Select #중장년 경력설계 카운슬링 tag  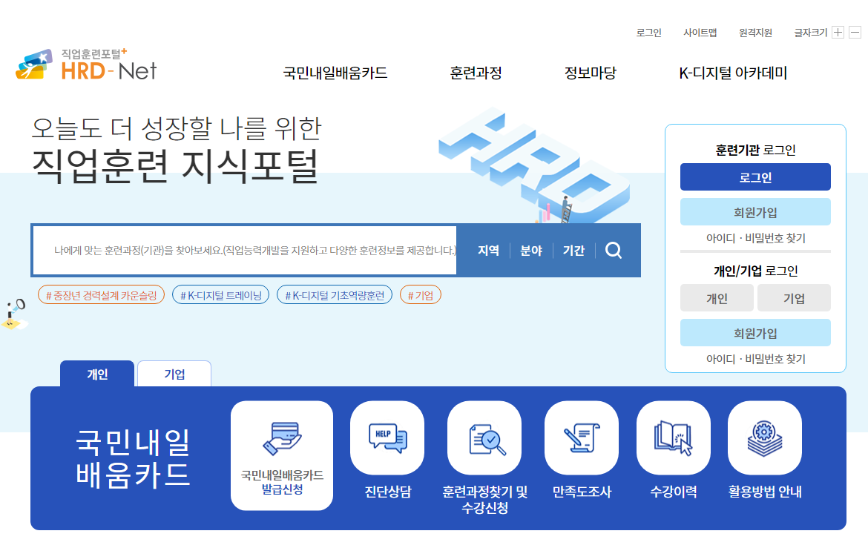point(102,296)
